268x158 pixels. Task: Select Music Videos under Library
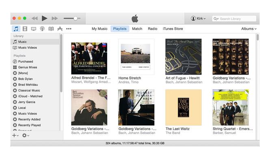pyautogui.click(x=35, y=47)
